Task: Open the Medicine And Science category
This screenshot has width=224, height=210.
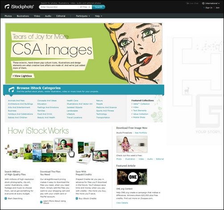Action: tap(106, 107)
